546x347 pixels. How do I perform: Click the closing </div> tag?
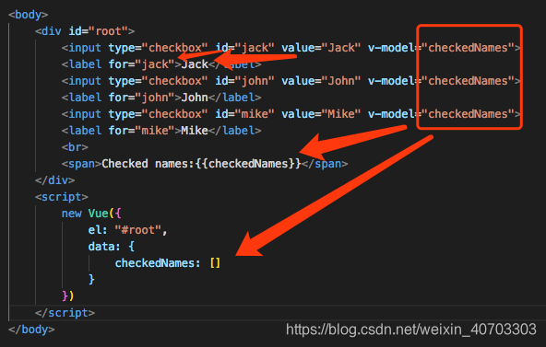pos(54,180)
